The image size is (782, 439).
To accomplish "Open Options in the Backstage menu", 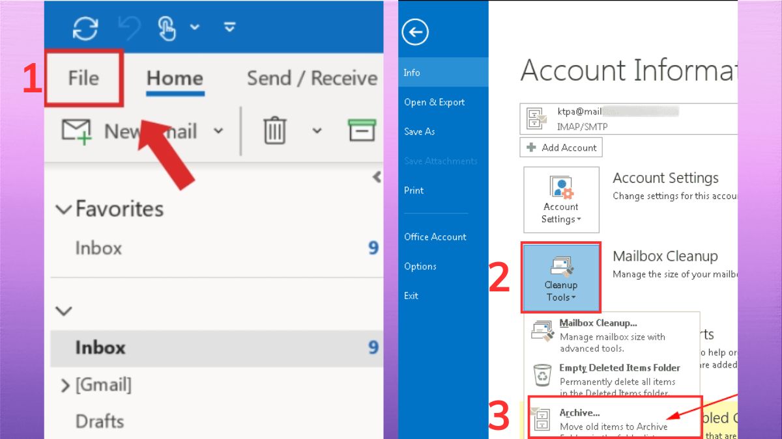I will pyautogui.click(x=420, y=267).
